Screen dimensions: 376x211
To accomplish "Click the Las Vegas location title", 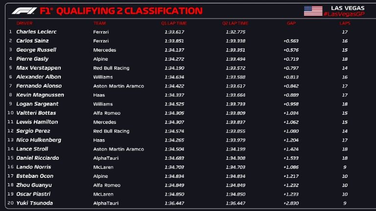I will [348, 8].
